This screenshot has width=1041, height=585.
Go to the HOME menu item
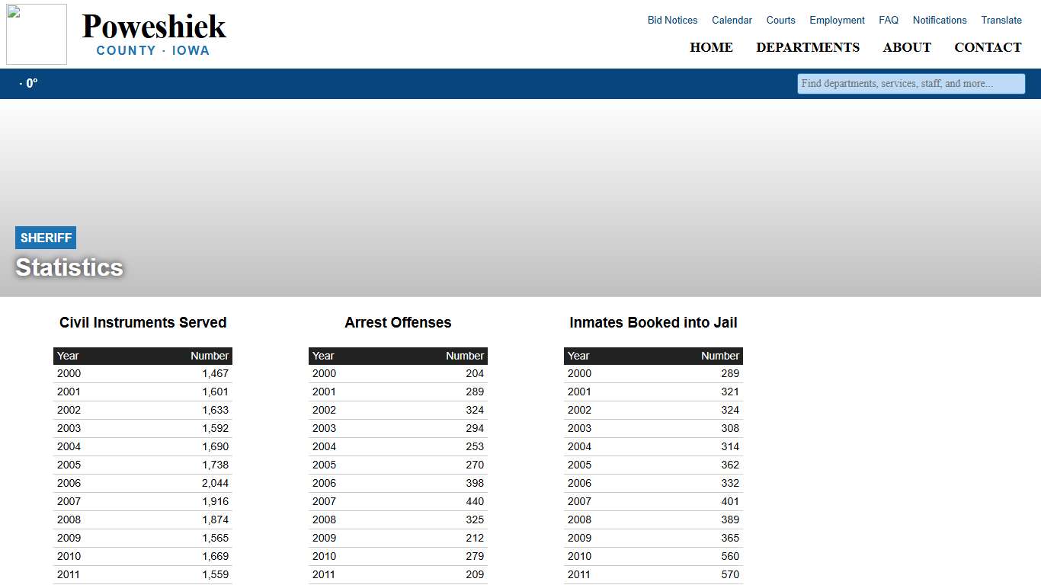click(711, 47)
